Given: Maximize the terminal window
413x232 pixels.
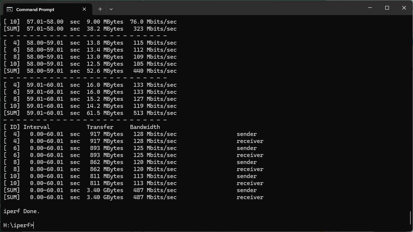Looking at the screenshot, I should [387, 8].
